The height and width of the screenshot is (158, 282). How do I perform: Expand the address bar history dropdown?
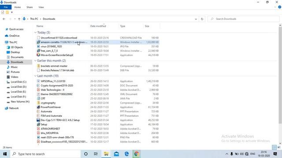click(x=196, y=19)
